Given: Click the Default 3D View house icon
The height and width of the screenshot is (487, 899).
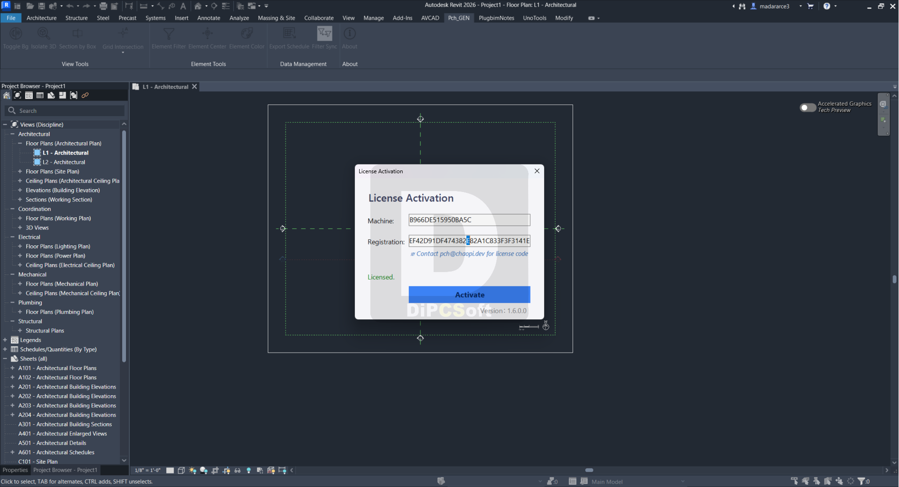Looking at the screenshot, I should [x=198, y=6].
